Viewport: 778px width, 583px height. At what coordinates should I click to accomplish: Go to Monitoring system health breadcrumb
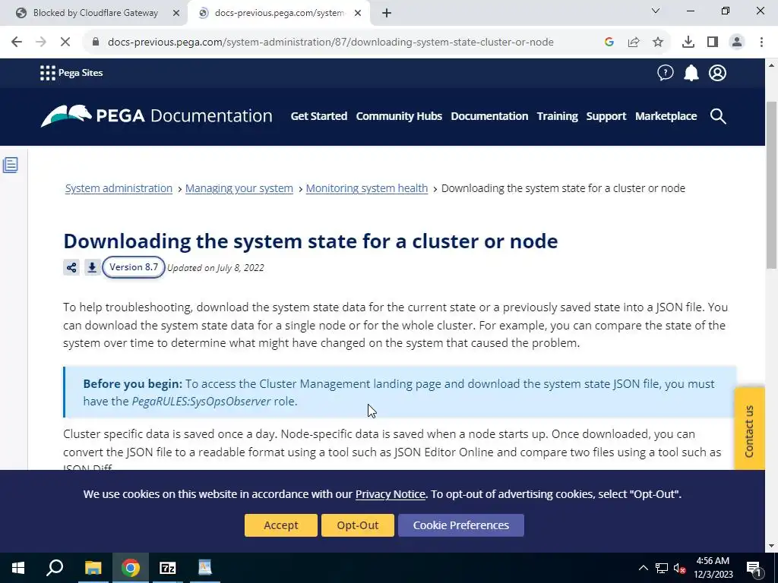coord(367,188)
